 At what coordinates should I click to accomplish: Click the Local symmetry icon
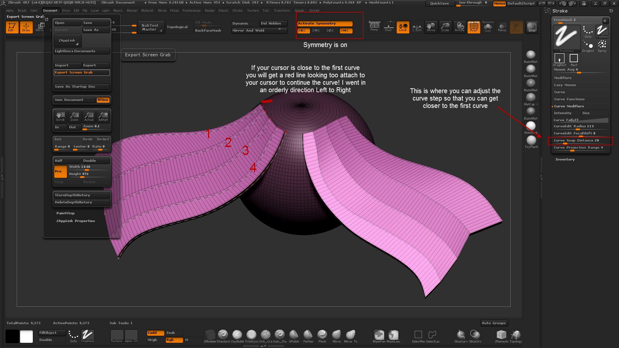pyautogui.click(x=403, y=27)
